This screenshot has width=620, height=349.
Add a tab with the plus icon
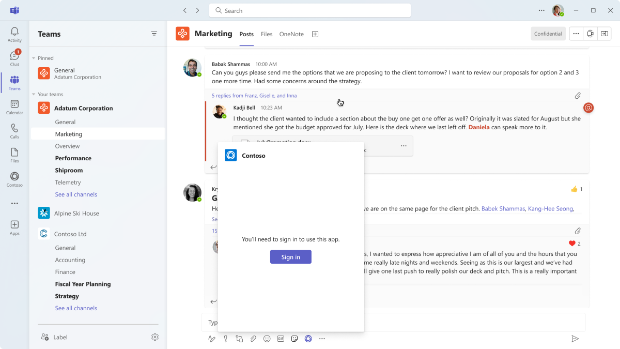pyautogui.click(x=315, y=34)
